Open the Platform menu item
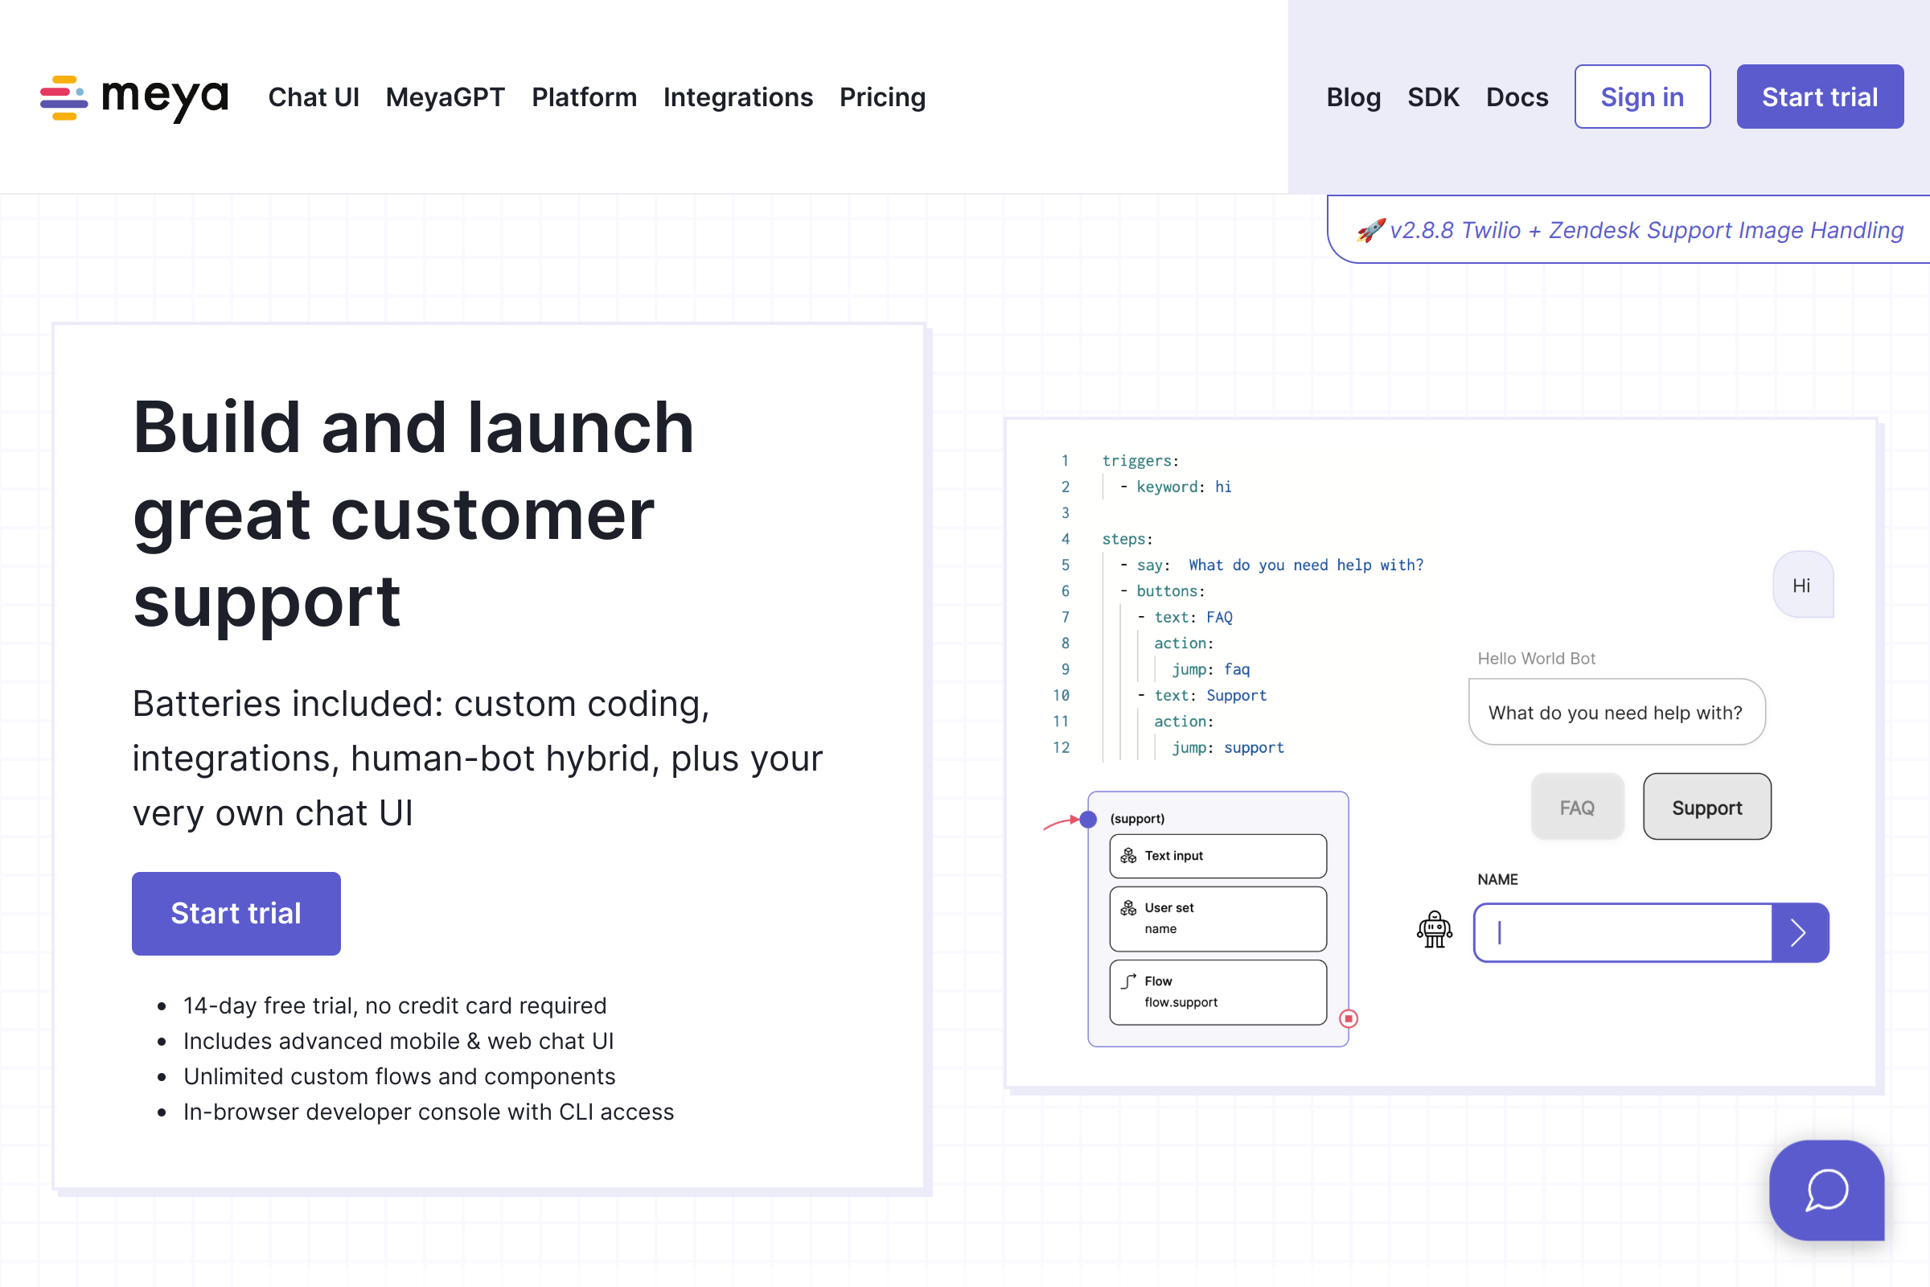1930x1287 pixels. point(584,97)
